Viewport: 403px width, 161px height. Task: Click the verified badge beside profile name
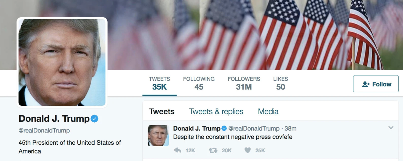(x=95, y=119)
